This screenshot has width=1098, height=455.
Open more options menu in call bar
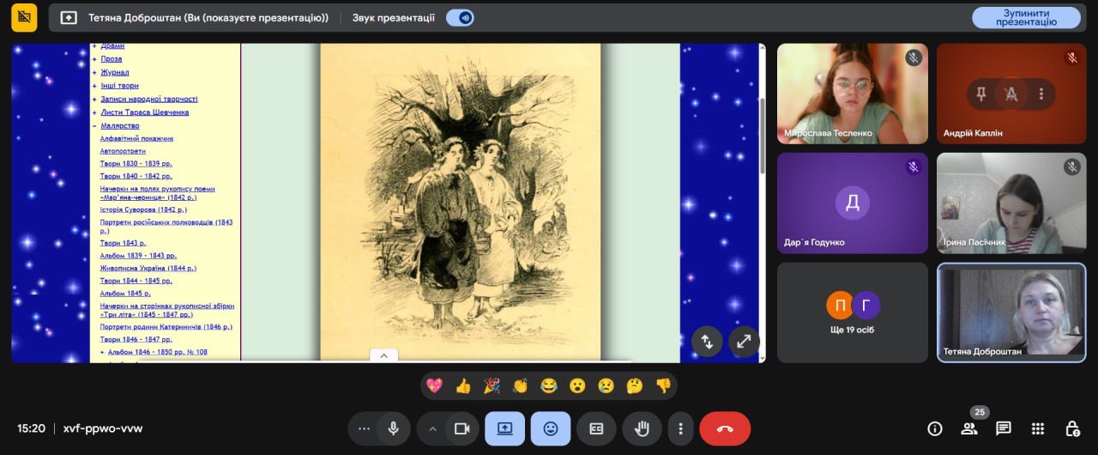(680, 428)
